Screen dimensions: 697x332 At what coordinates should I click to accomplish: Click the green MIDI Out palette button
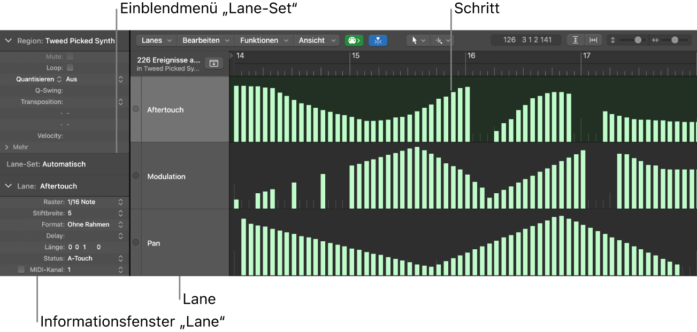point(354,41)
